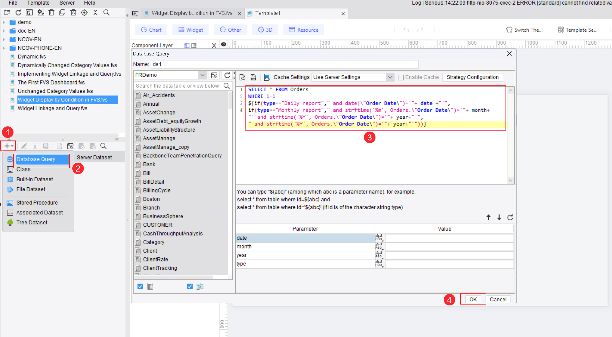Click the dataset Name input field
The height and width of the screenshot is (337, 612).
(x=285, y=64)
